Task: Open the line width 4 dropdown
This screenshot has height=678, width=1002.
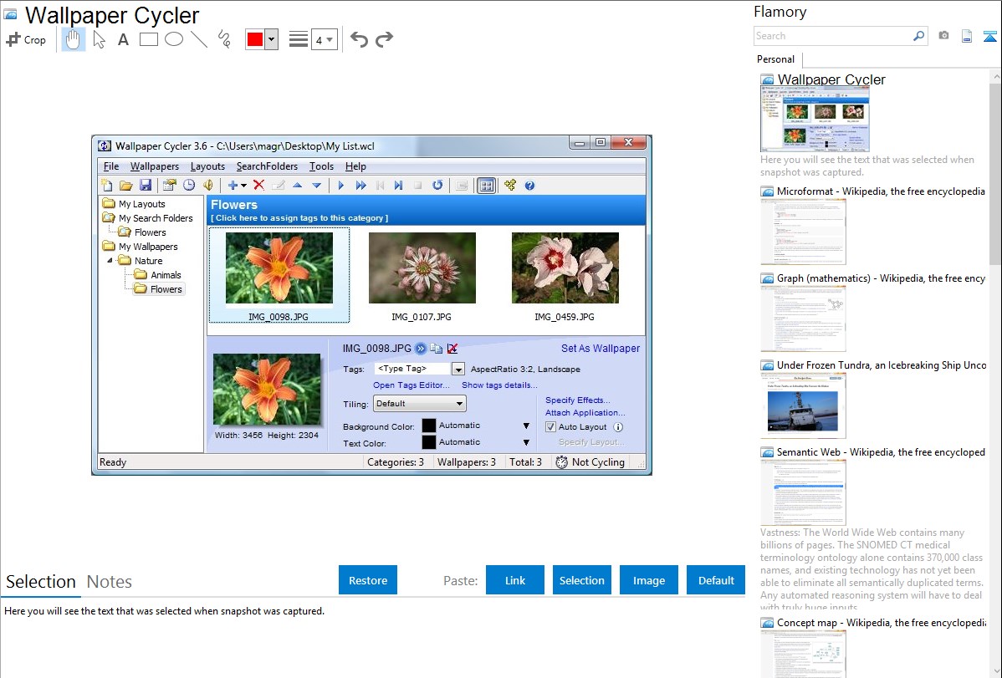Action: (324, 40)
